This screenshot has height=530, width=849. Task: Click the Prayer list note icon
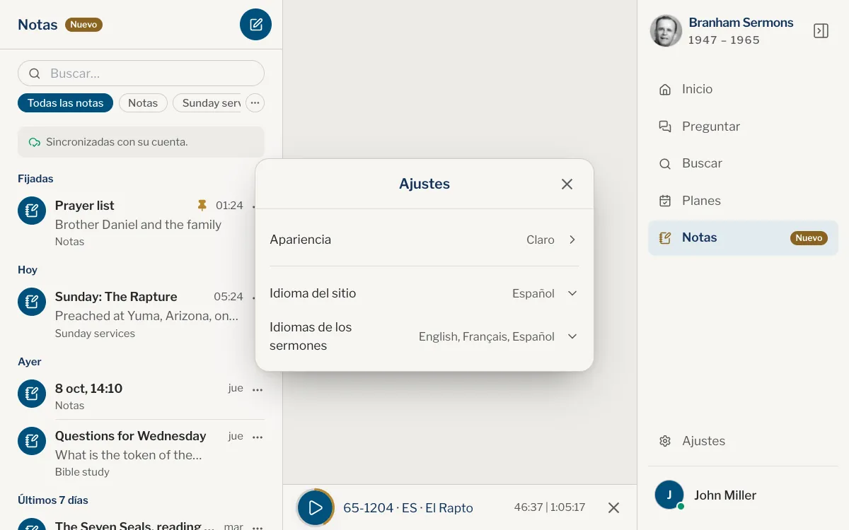pos(32,210)
